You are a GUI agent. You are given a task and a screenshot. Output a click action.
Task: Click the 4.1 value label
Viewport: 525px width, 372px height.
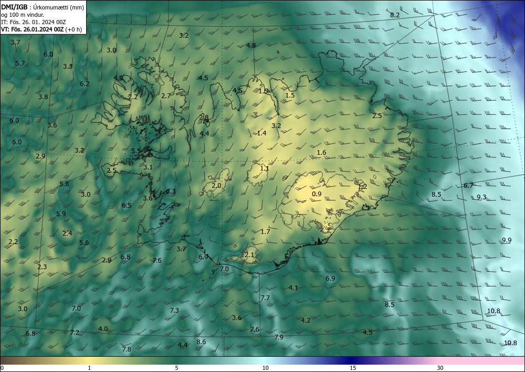point(293,288)
